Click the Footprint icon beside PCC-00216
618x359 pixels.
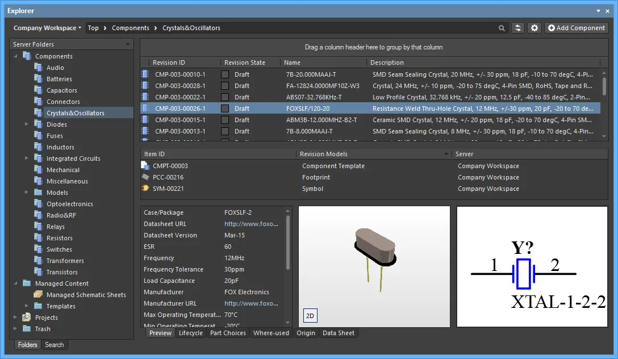click(x=145, y=177)
